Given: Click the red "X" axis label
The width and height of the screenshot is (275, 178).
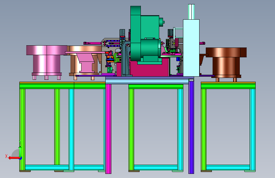Looking at the screenshot, I should (x=6, y=156).
